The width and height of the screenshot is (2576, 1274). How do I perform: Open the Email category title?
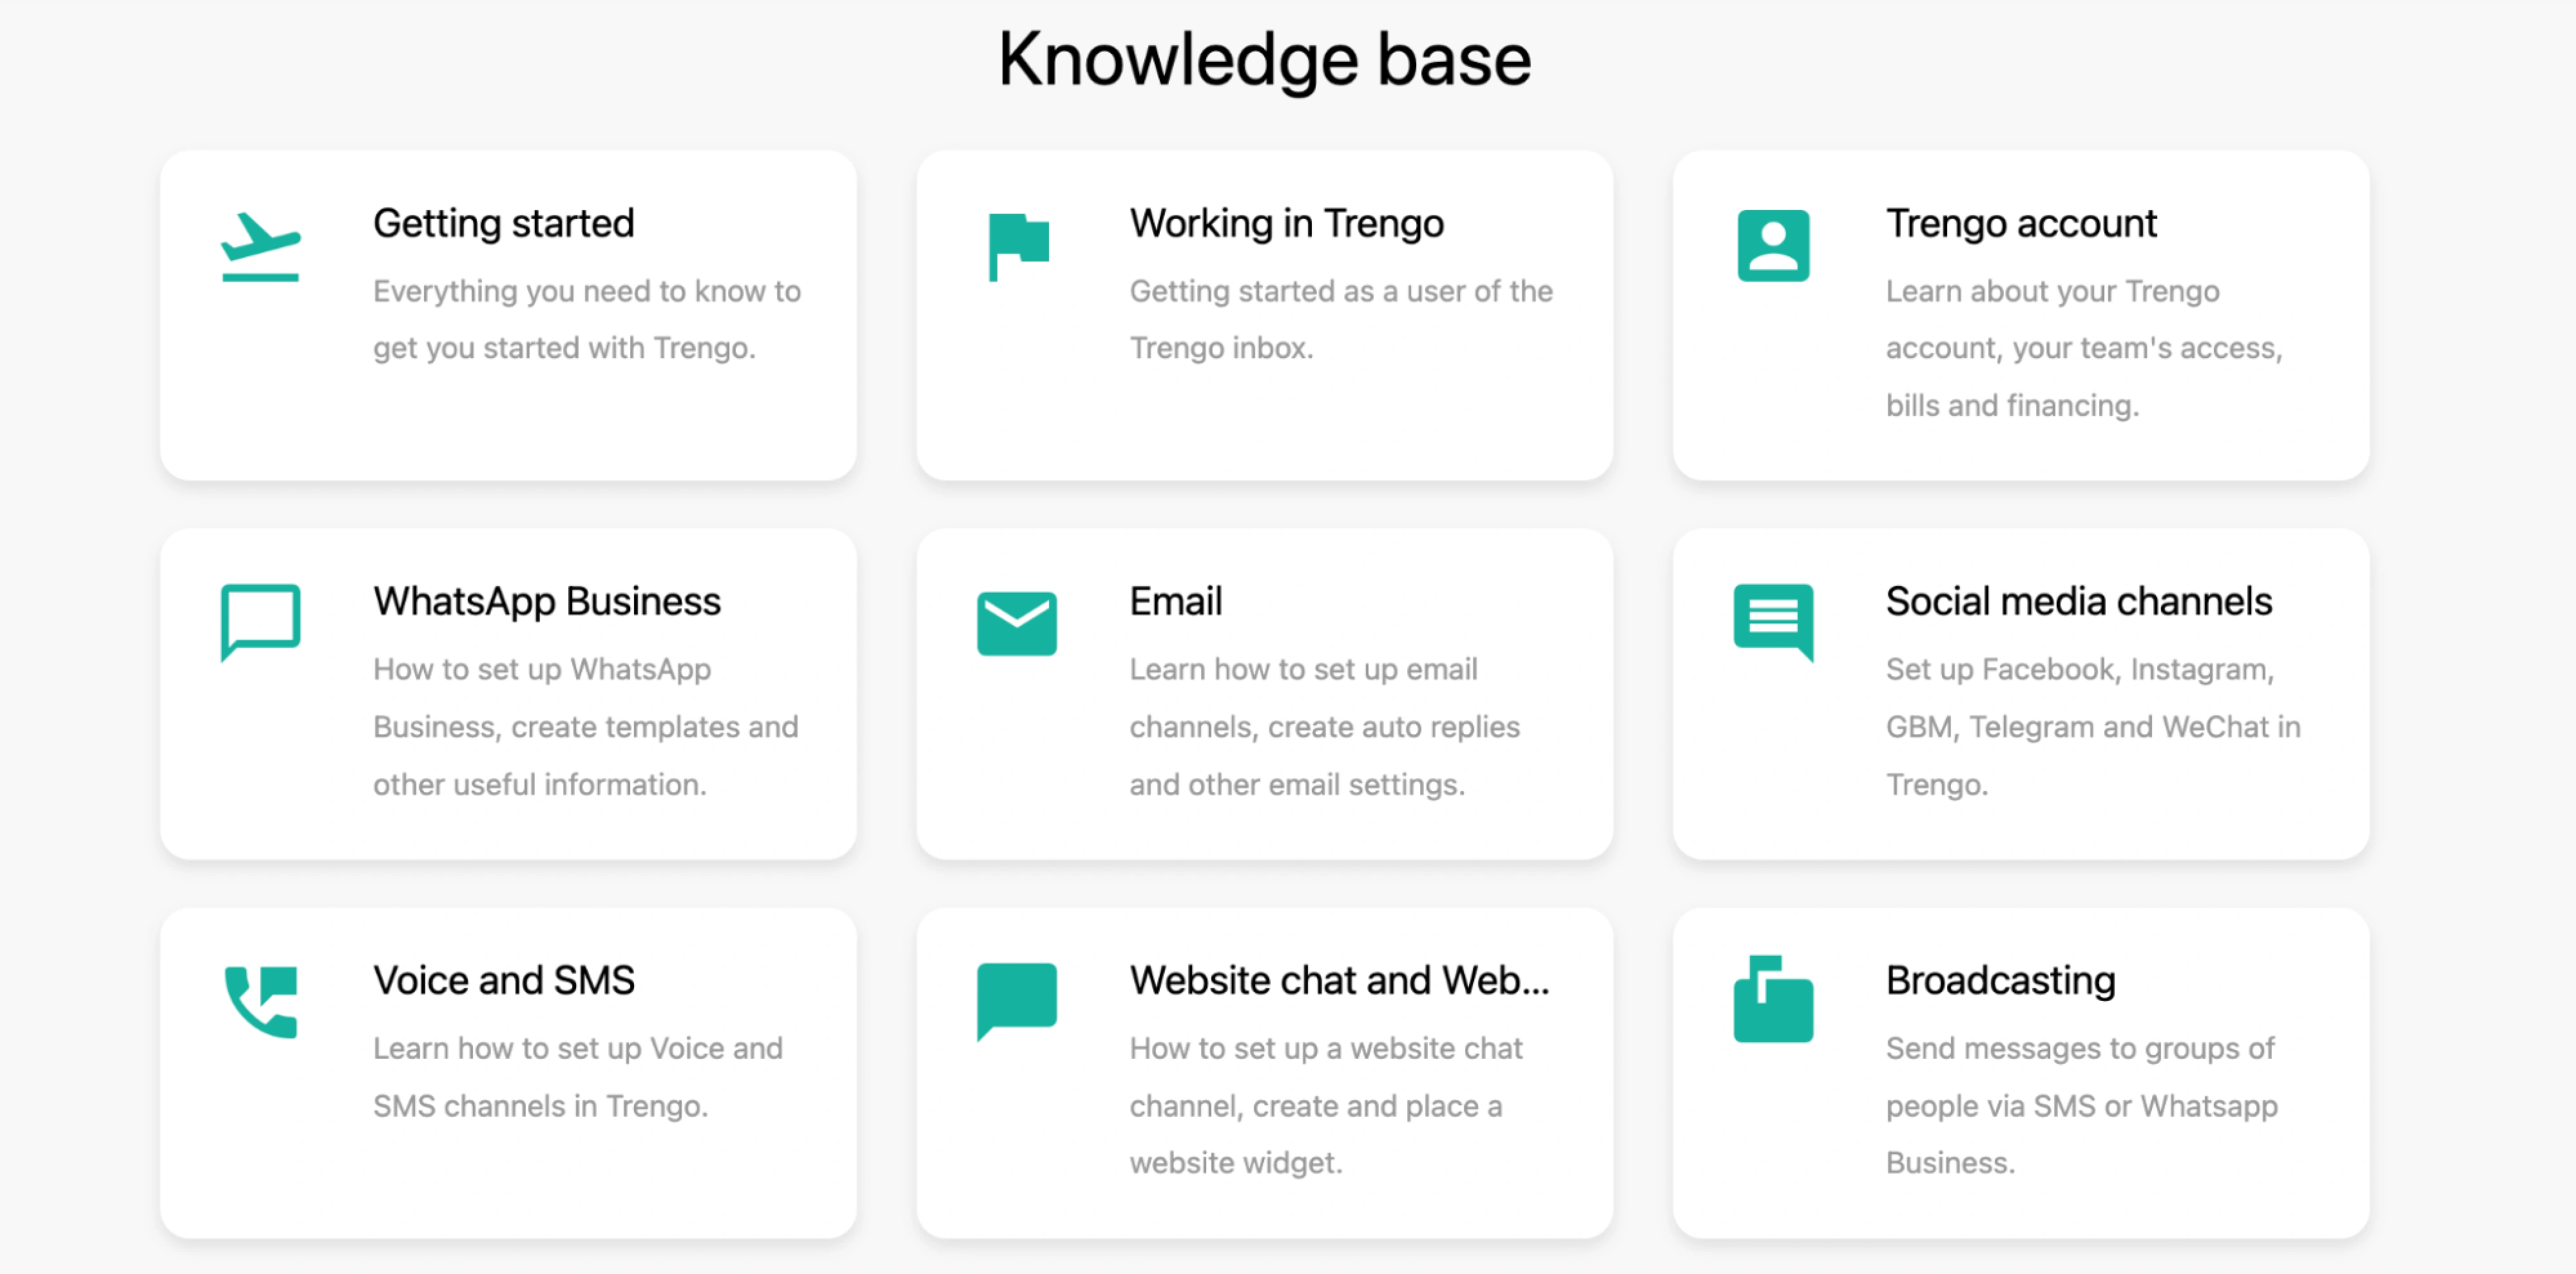(x=1175, y=601)
